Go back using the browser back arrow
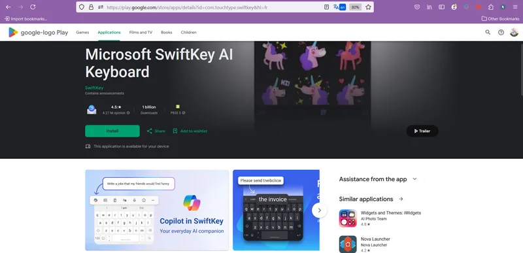 (8, 7)
